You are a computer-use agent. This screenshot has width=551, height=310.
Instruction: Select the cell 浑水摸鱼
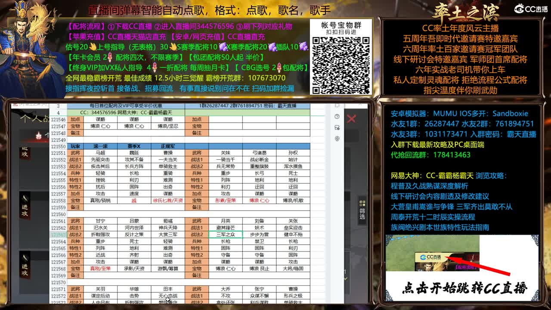(293, 167)
